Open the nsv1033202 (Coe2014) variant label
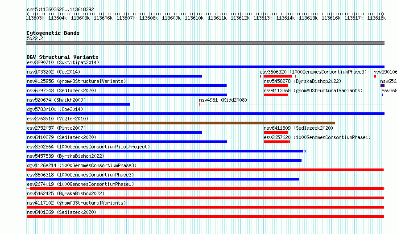This screenshot has width=397, height=234. click(54, 72)
